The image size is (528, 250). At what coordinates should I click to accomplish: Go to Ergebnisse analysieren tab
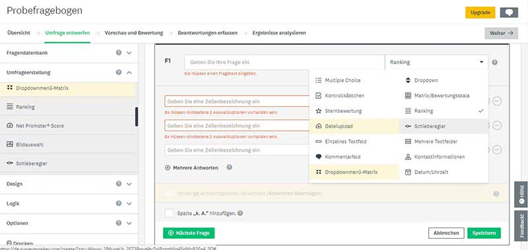pyautogui.click(x=279, y=33)
